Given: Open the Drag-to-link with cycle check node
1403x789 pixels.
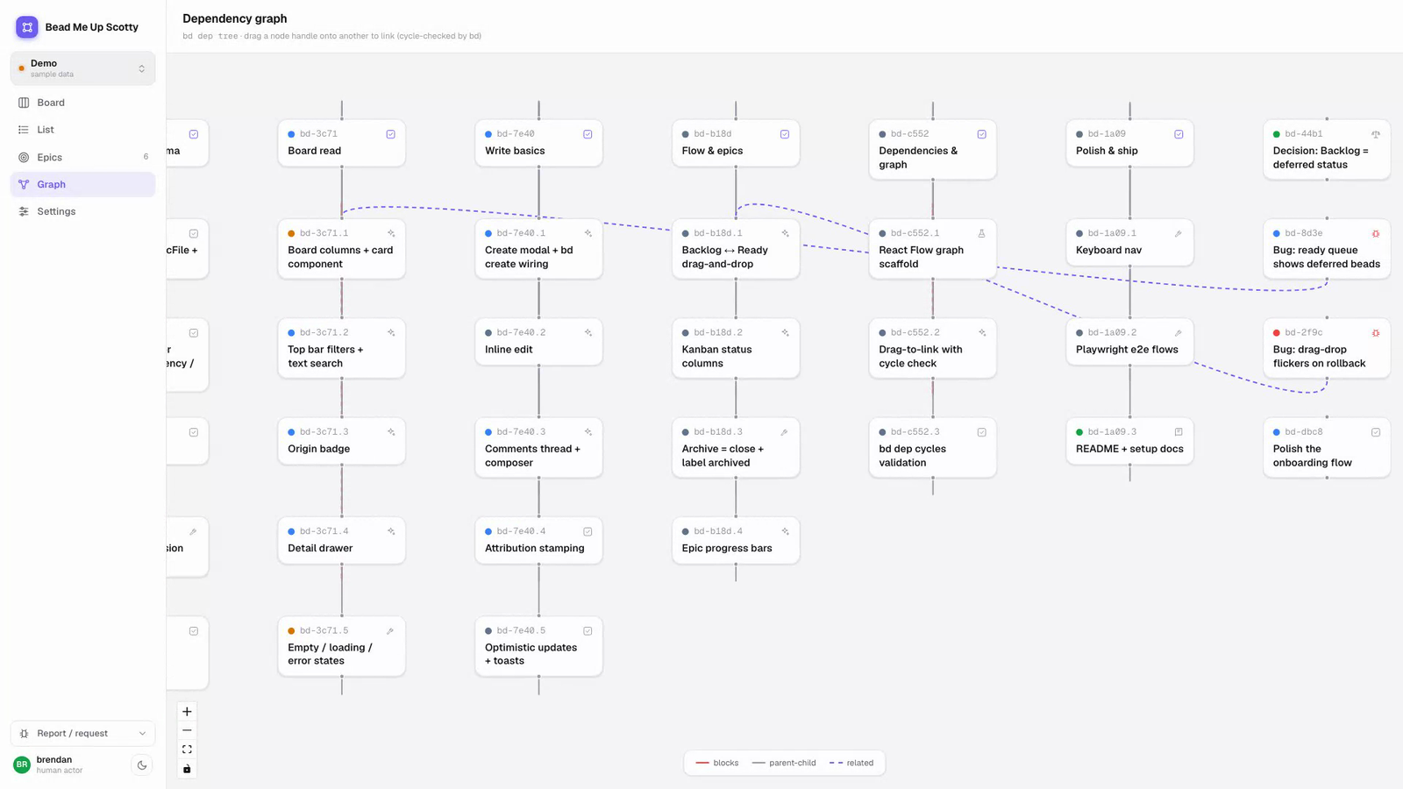Looking at the screenshot, I should point(933,348).
